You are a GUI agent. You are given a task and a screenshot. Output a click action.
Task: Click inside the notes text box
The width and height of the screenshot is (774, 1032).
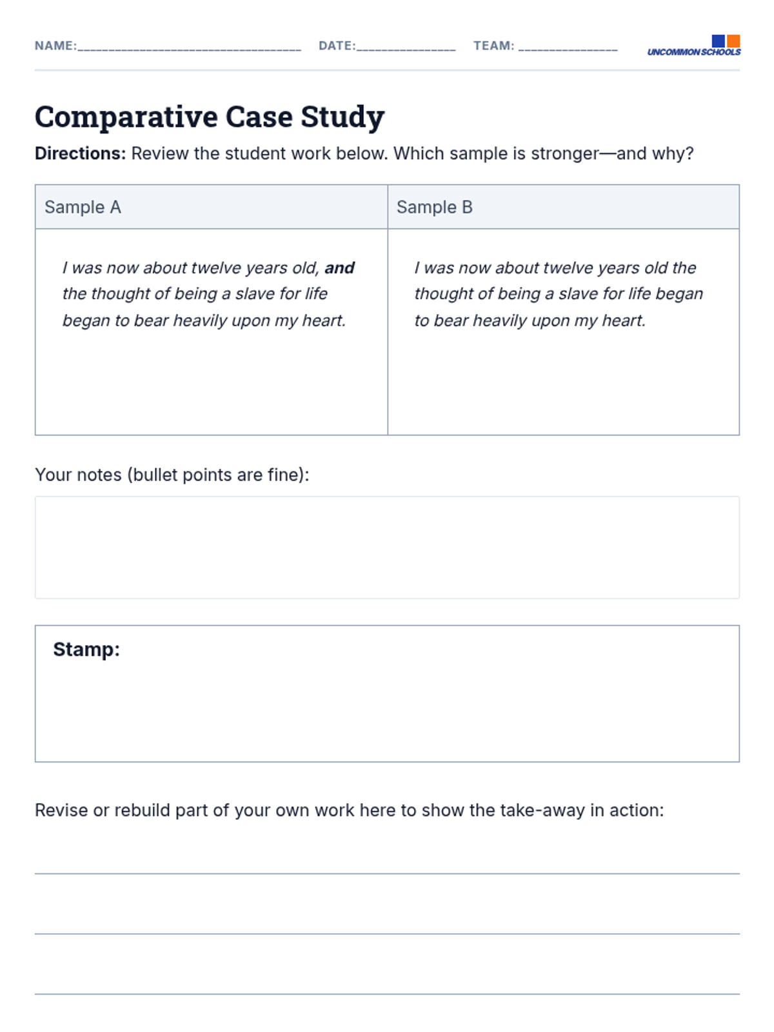pyautogui.click(x=387, y=547)
